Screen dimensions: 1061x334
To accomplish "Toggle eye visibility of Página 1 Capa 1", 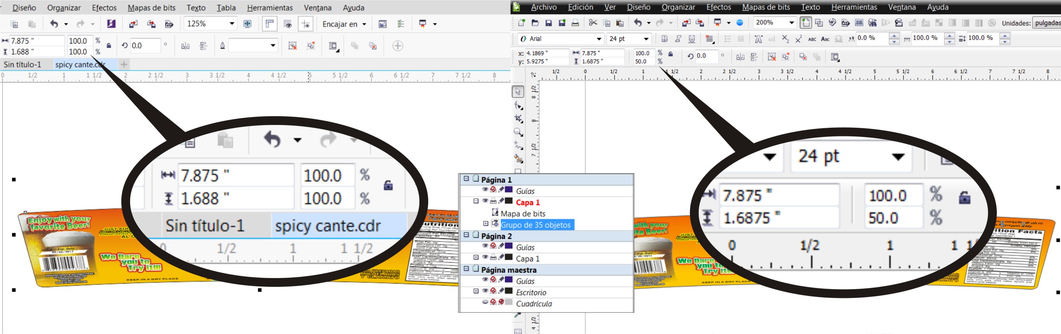I will tap(485, 201).
